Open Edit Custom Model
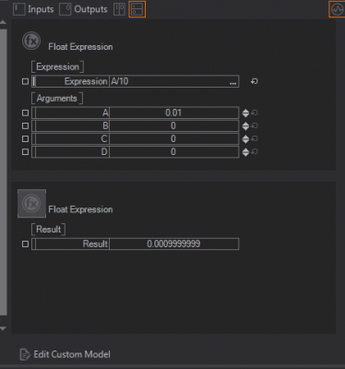 click(65, 354)
